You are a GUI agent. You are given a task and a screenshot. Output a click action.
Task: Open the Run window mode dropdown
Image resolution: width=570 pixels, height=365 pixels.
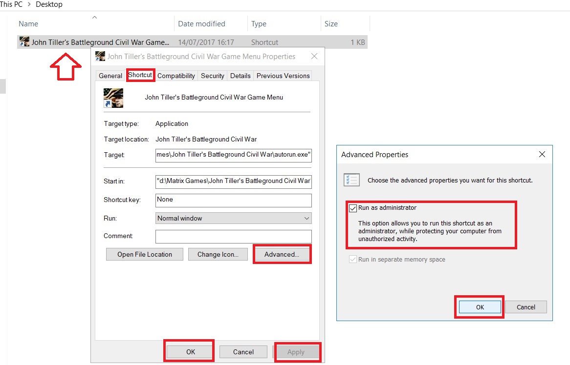pyautogui.click(x=233, y=218)
